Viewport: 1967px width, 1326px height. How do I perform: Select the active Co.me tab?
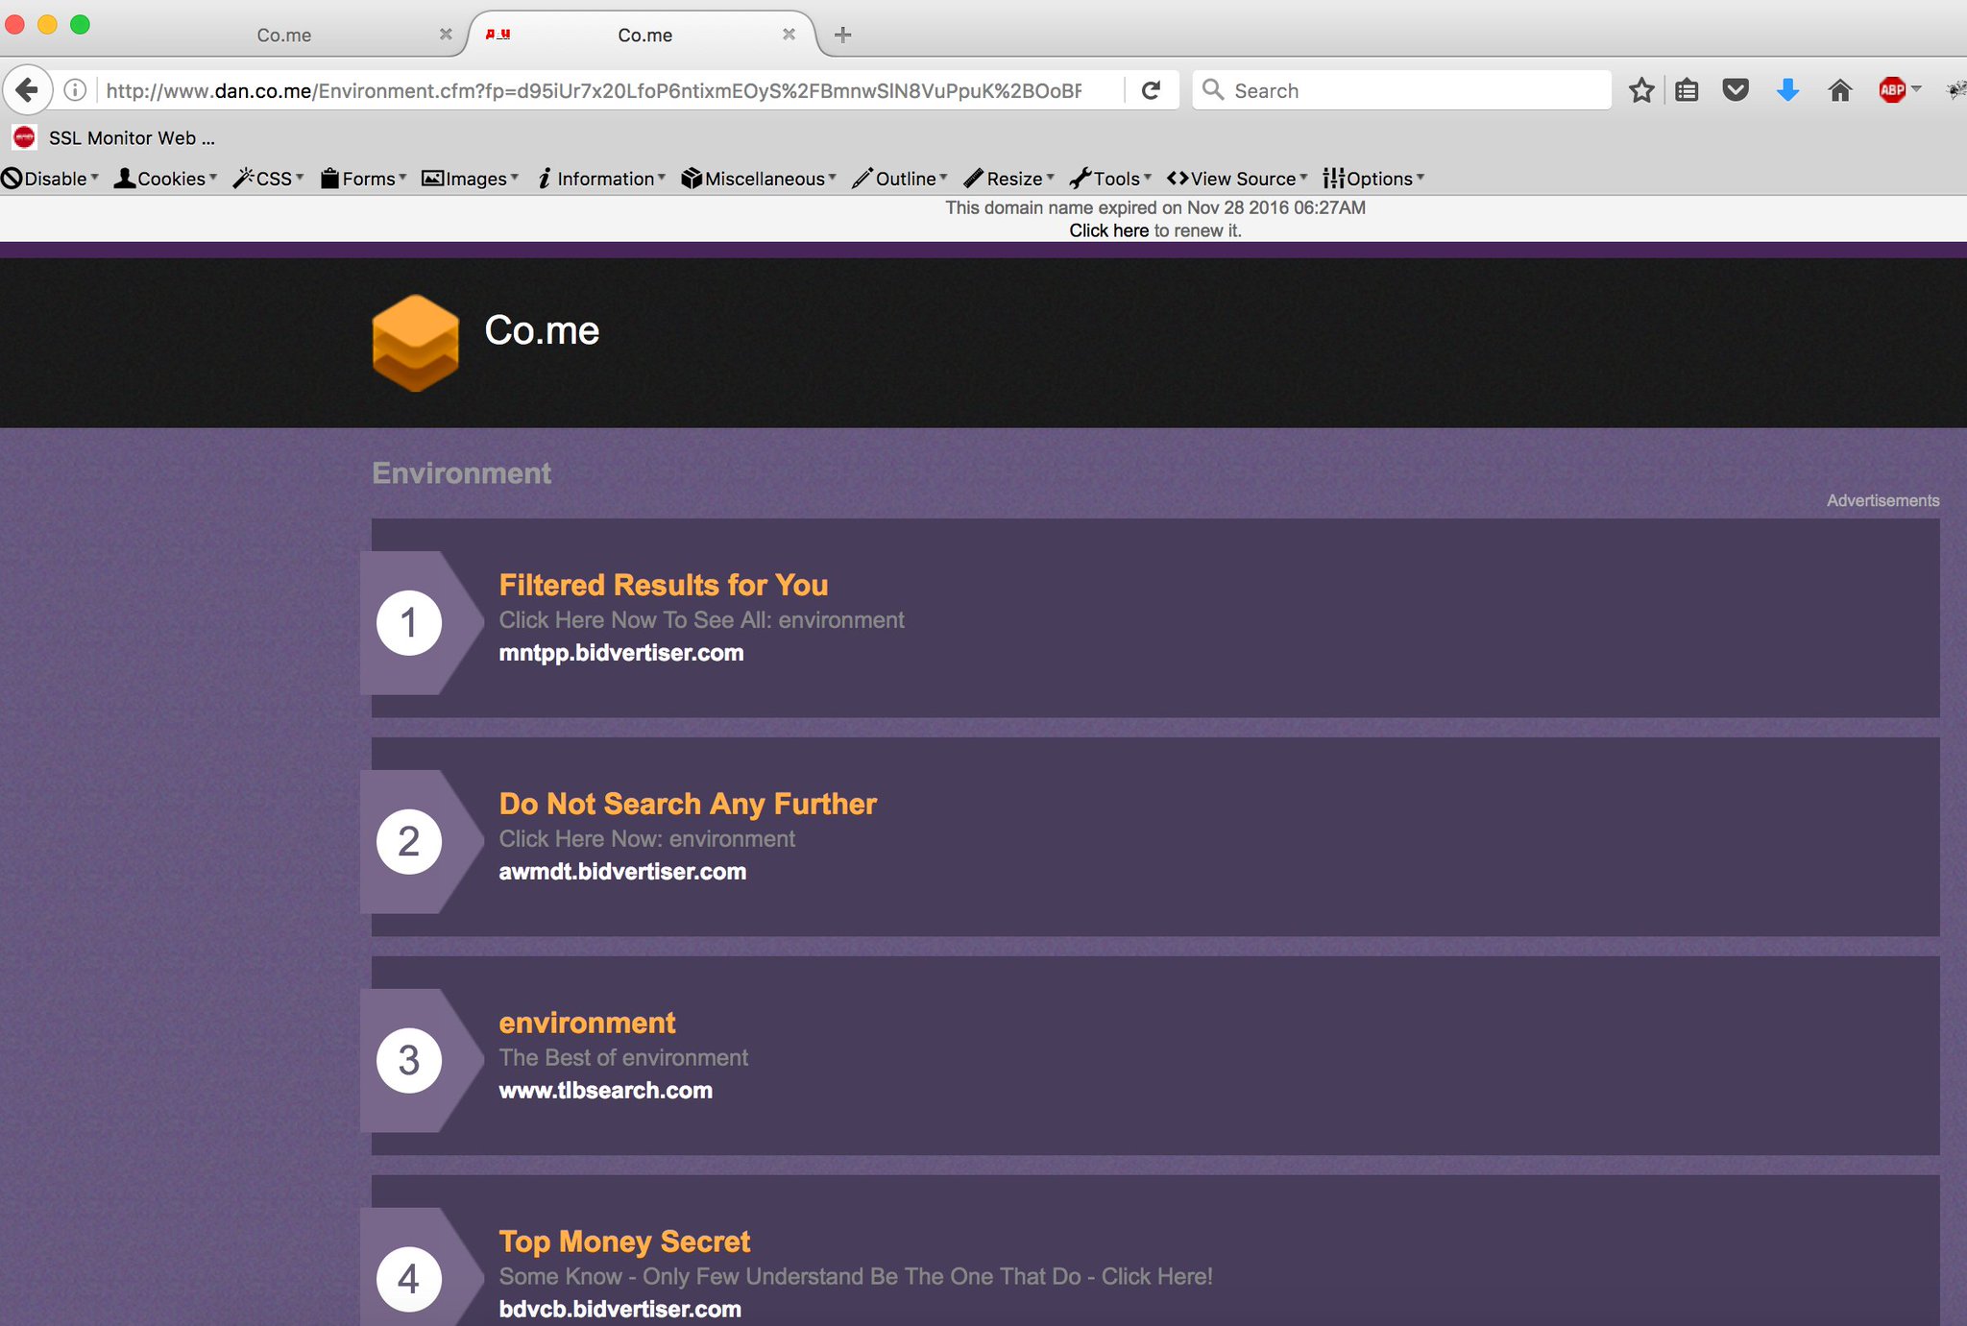(644, 36)
